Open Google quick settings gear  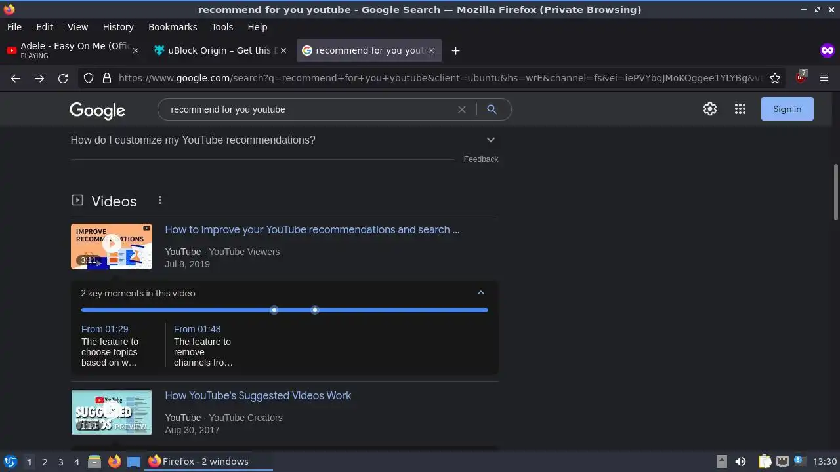point(710,109)
